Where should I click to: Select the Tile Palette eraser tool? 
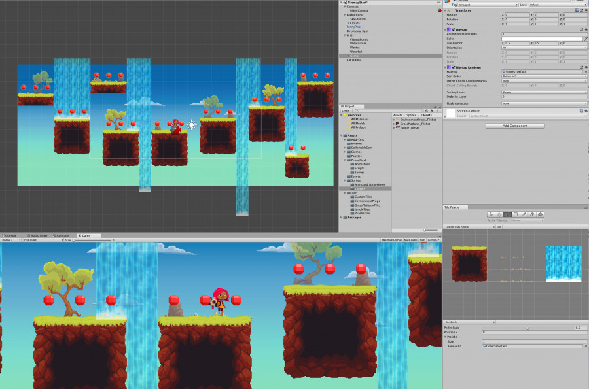coord(532,214)
